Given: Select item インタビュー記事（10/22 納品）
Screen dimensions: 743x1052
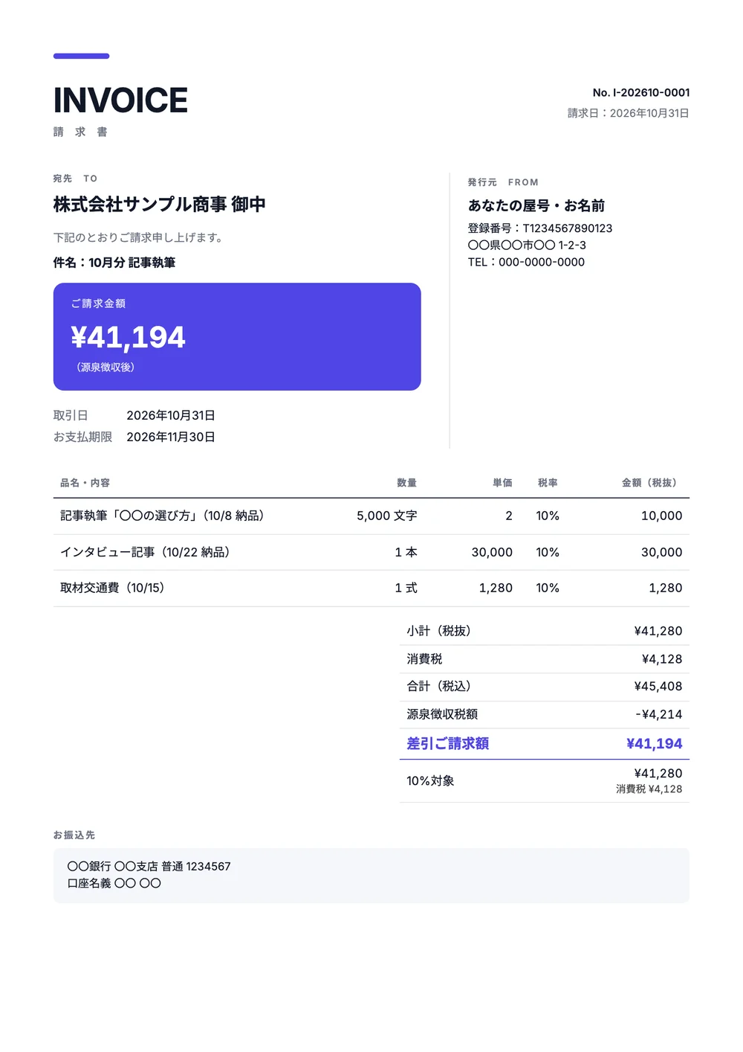Looking at the screenshot, I should pos(147,552).
